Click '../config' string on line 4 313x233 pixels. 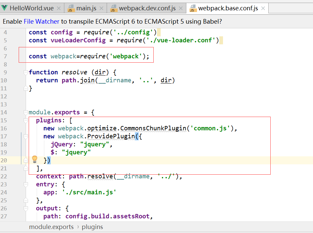pyautogui.click(x=133, y=32)
